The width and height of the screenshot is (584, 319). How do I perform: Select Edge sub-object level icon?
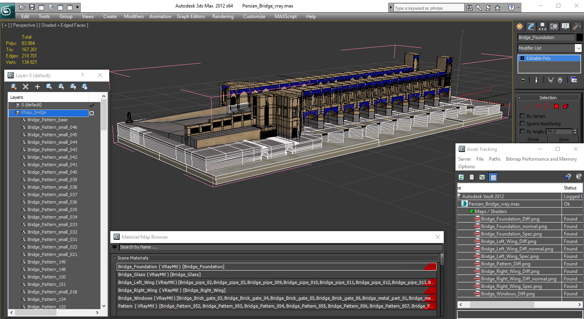pos(537,106)
